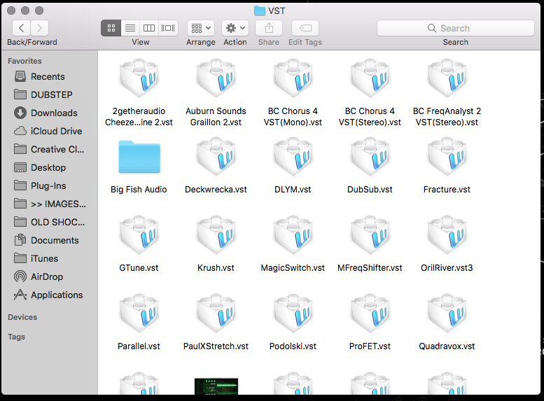Select the BC Chorus 4 VST(Mono).vst icon
544x401 pixels.
[293, 78]
